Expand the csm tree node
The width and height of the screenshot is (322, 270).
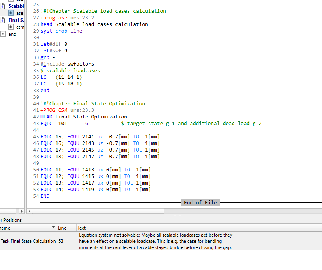(11, 27)
